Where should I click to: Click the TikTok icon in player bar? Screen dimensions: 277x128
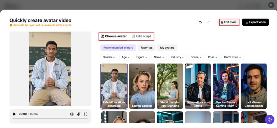click(x=79, y=114)
